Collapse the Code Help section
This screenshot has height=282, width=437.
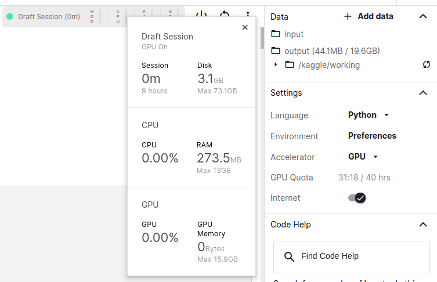(x=423, y=225)
